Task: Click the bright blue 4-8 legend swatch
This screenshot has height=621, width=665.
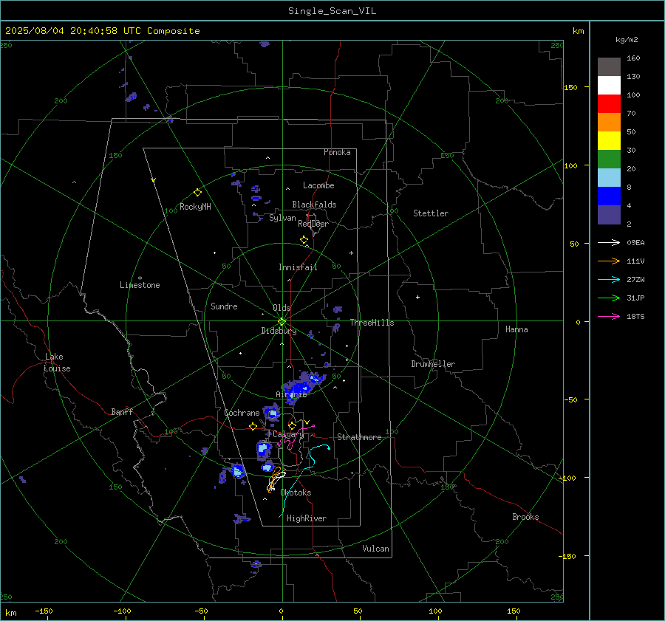Action: (609, 196)
